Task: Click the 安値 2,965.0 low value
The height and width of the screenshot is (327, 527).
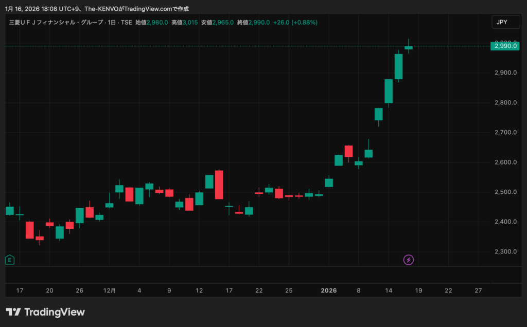Action: tap(224, 23)
